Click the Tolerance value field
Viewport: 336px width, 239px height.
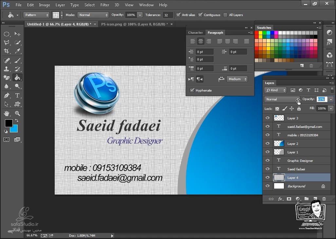point(167,15)
